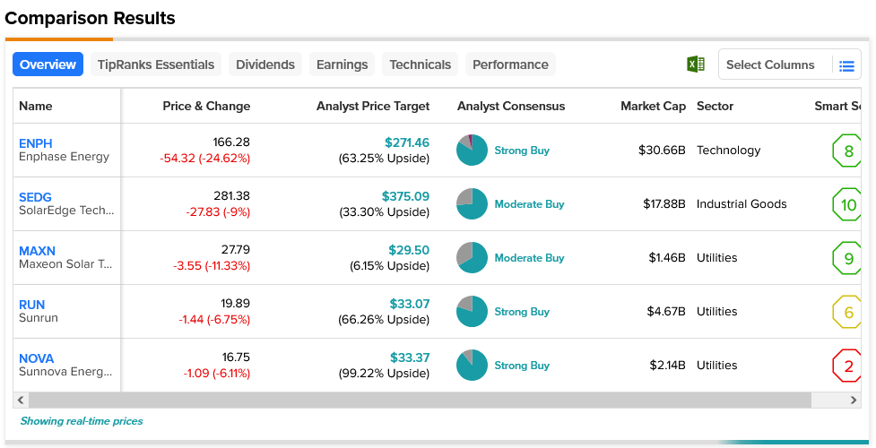Select the Technicals tab
Screen dimensions: 876x448
(x=420, y=65)
